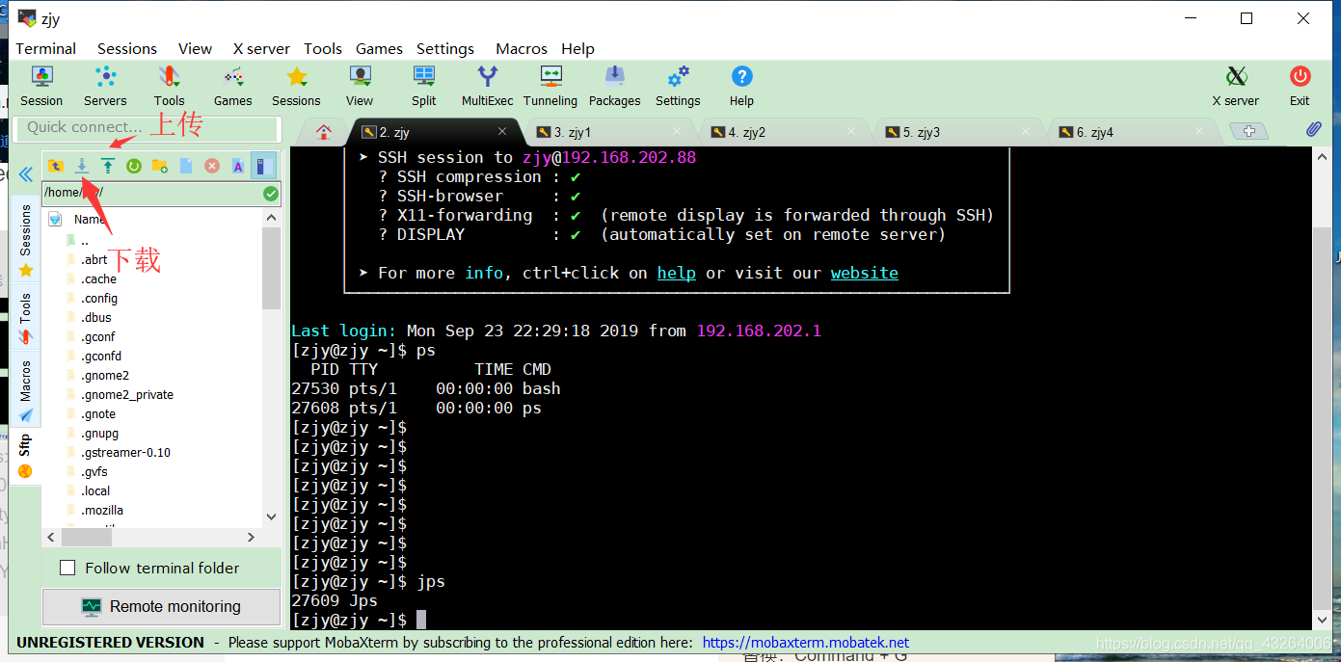
Task: Click the paperclip icon beside the tabs
Action: coord(1314,130)
